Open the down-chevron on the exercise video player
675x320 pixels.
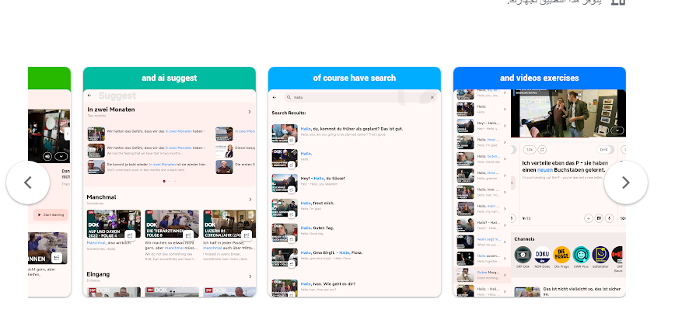617,130
